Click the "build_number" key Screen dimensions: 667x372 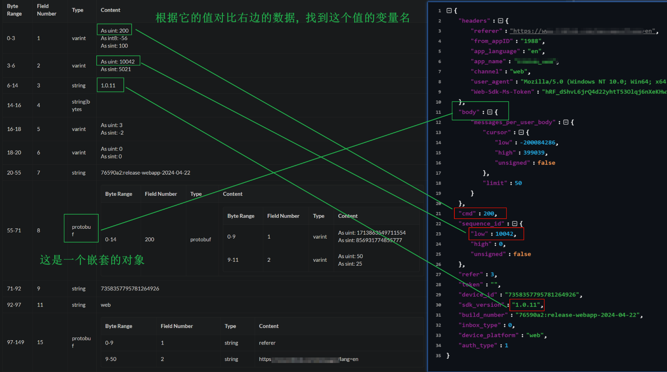pos(483,315)
